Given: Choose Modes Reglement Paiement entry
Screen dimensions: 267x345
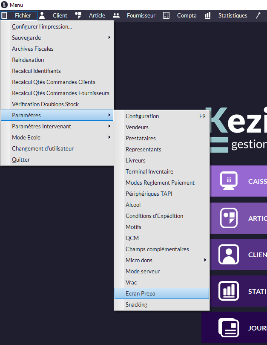Looking at the screenshot, I should 160,183.
